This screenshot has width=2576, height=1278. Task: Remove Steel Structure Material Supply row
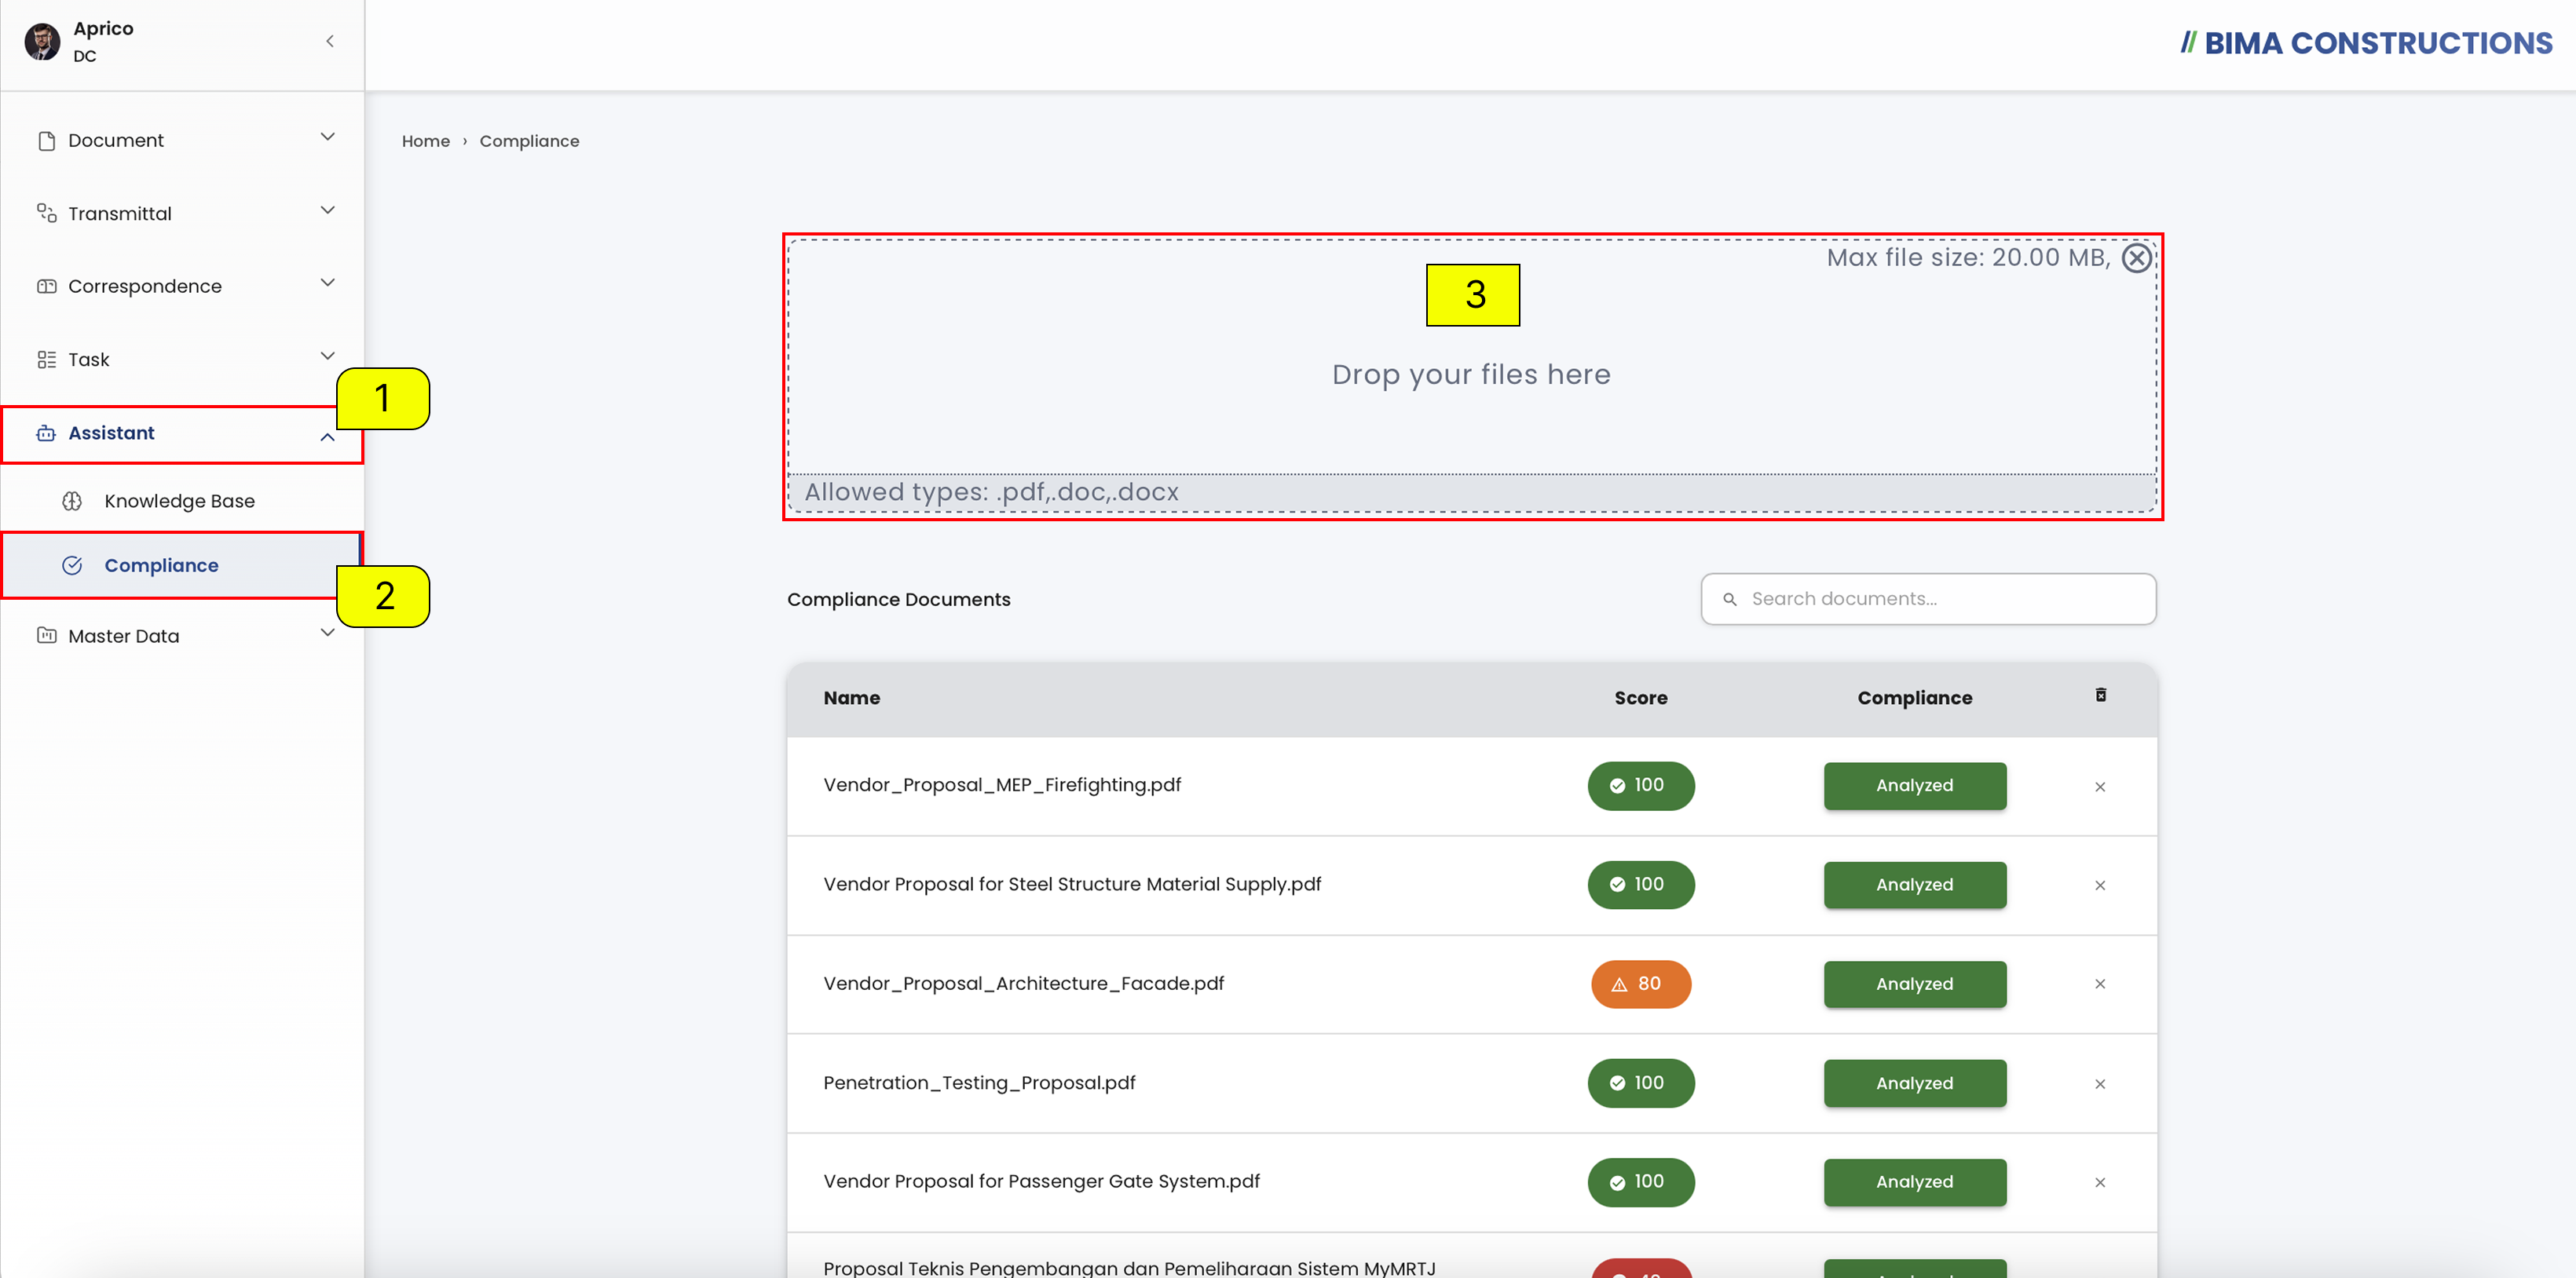pos(2100,885)
